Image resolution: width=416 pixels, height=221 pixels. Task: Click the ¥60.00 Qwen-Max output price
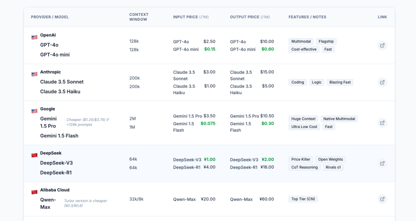[267, 199]
